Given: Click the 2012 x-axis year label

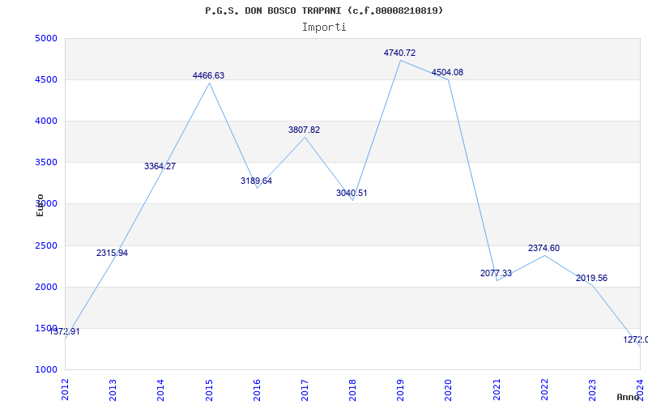Looking at the screenshot, I should click(x=66, y=390).
